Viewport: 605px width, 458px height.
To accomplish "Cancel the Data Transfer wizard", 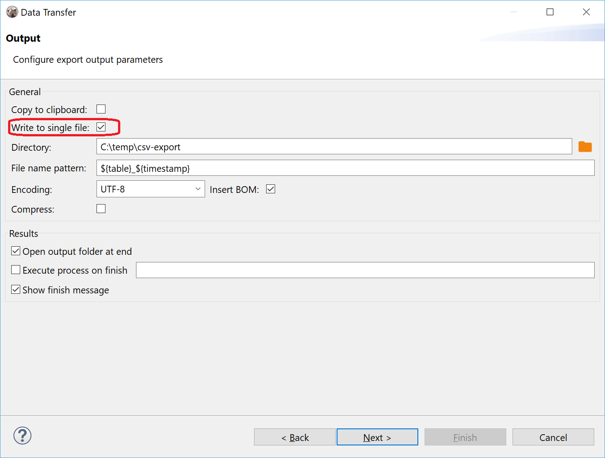I will [x=553, y=437].
